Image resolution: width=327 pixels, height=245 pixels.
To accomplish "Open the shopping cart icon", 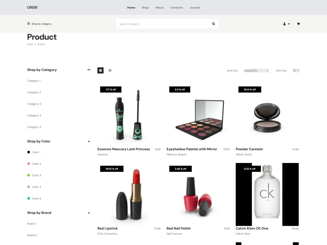I will click(x=298, y=24).
